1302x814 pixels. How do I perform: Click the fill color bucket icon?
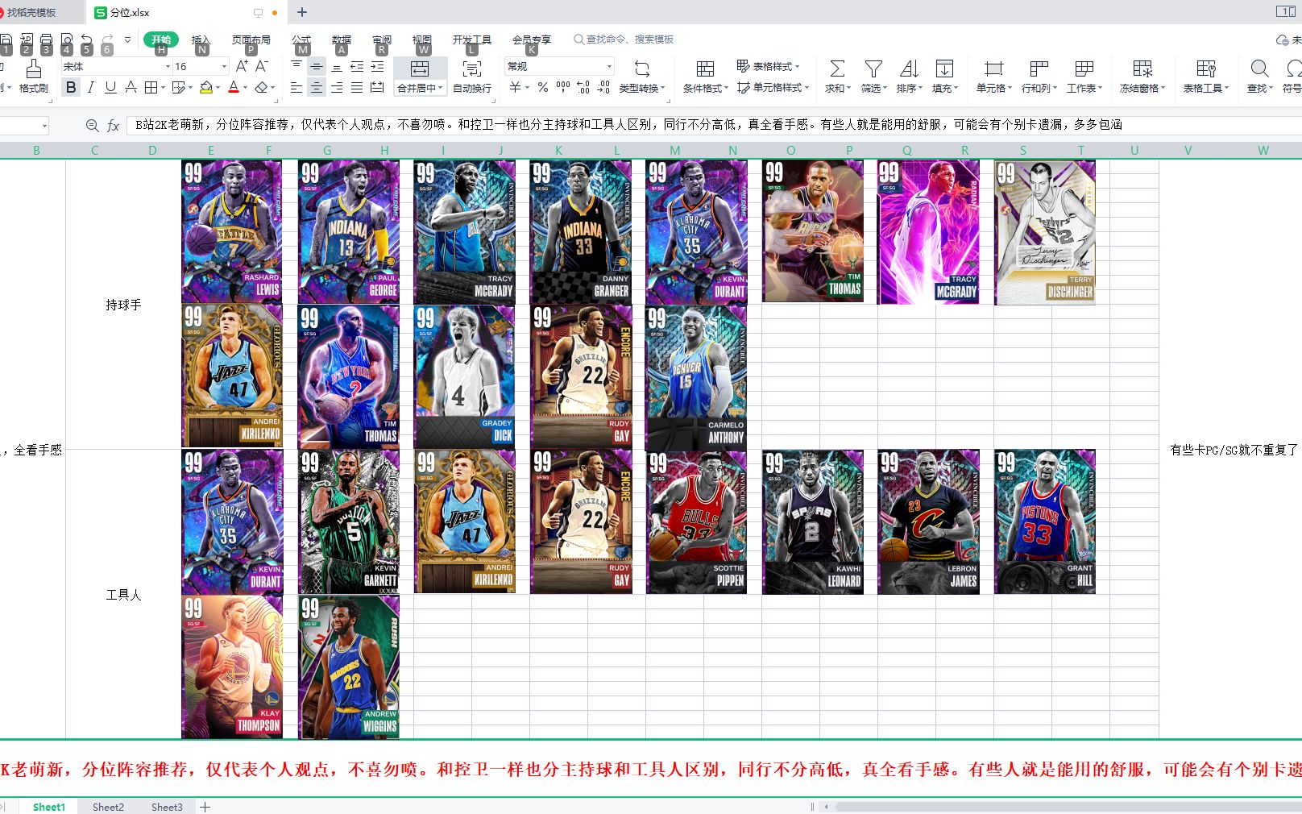click(x=206, y=87)
